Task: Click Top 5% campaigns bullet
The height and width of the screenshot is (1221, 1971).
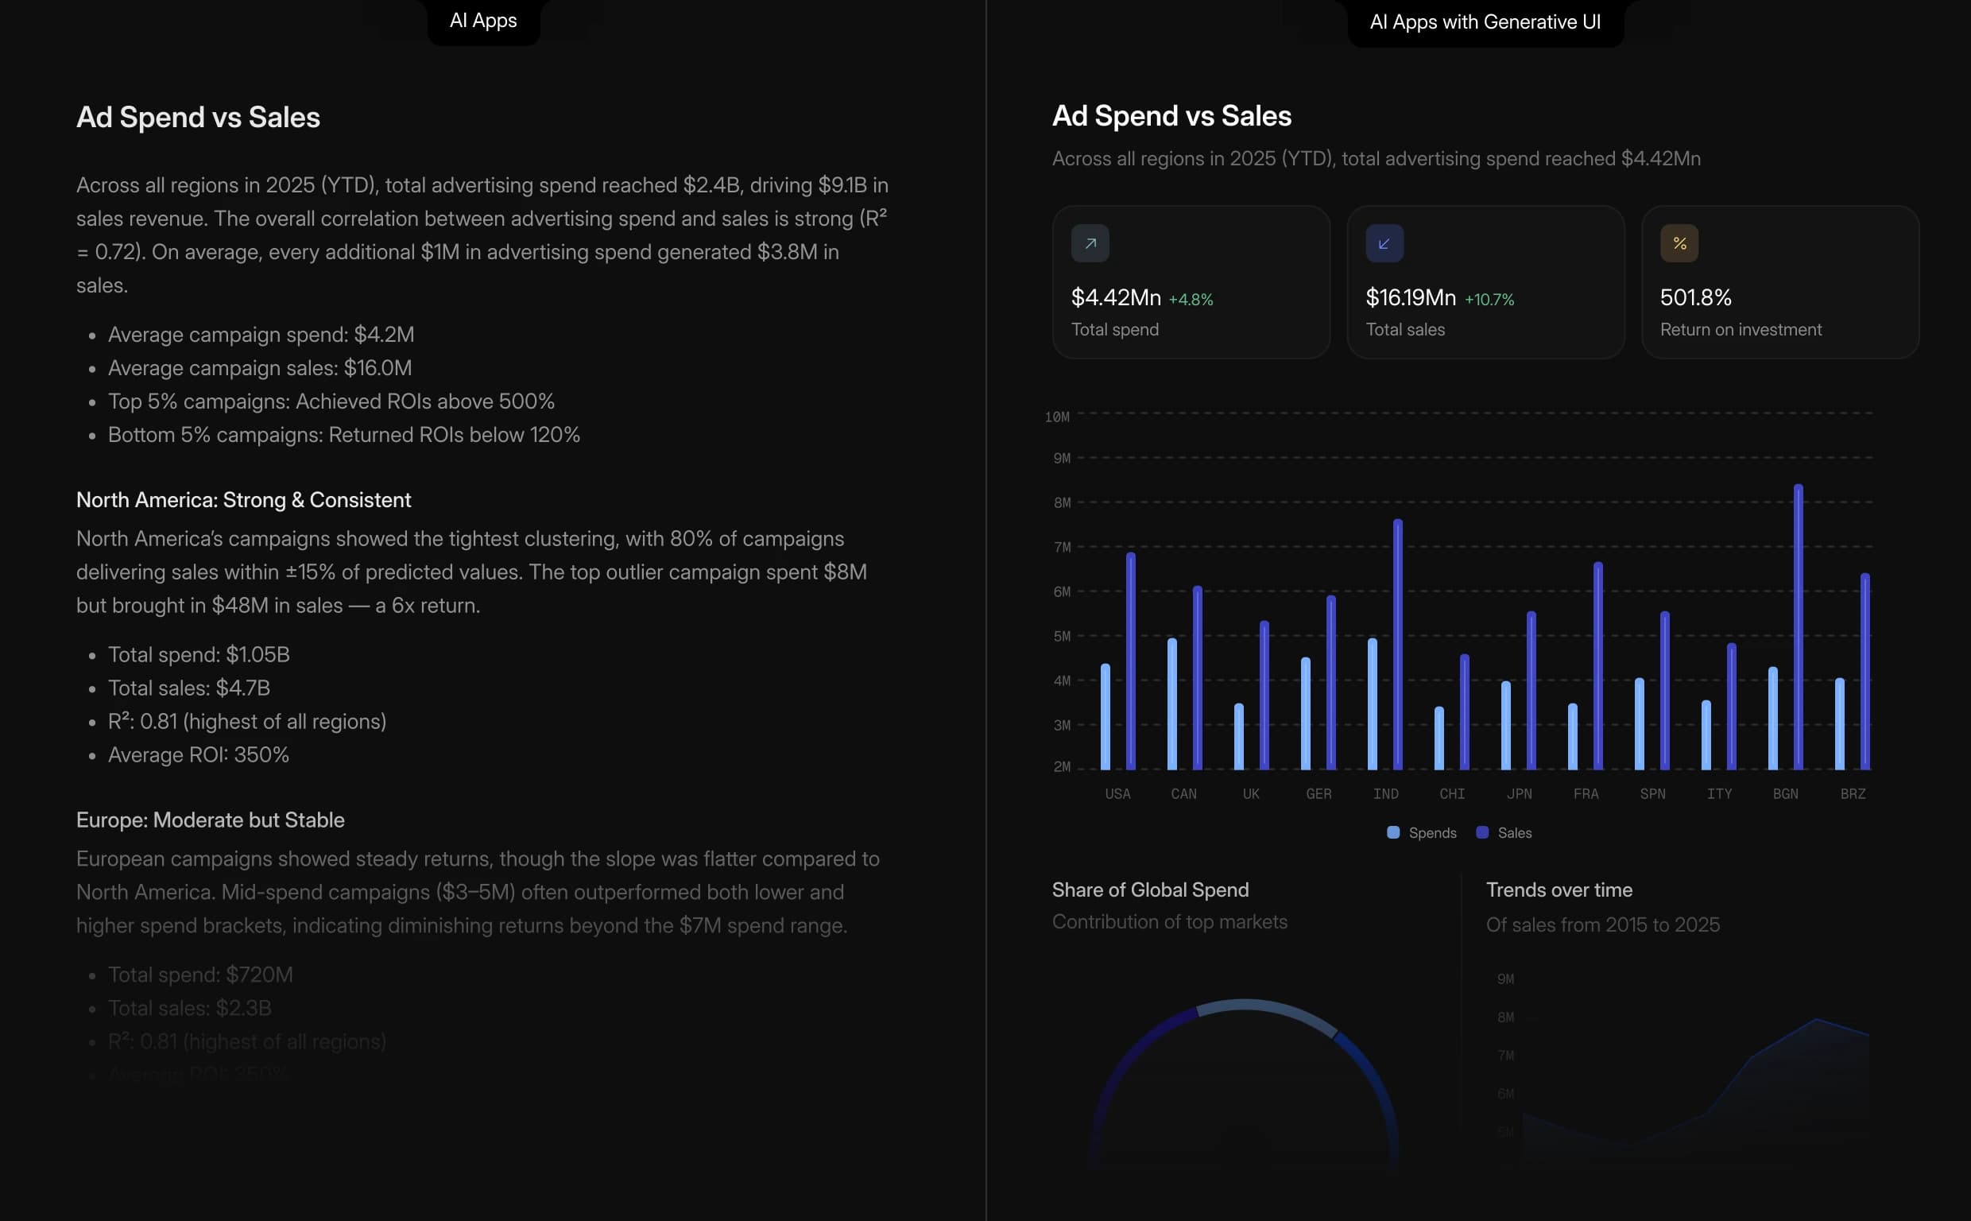Action: coord(331,401)
